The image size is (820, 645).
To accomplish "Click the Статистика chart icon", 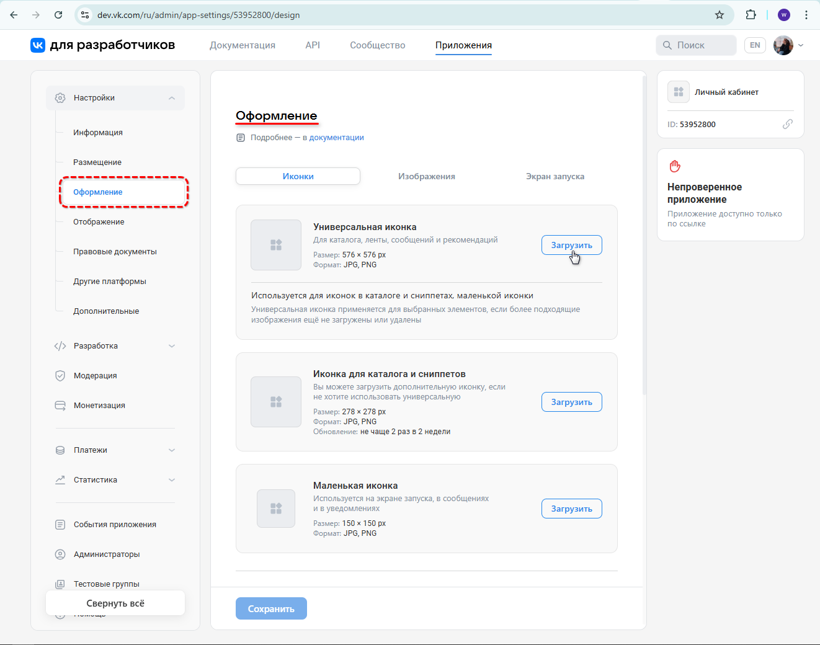I will pyautogui.click(x=60, y=479).
